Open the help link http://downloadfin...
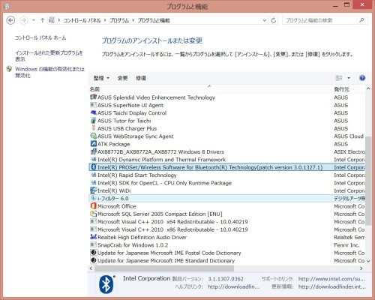This screenshot has width=375, height=300. point(234,286)
